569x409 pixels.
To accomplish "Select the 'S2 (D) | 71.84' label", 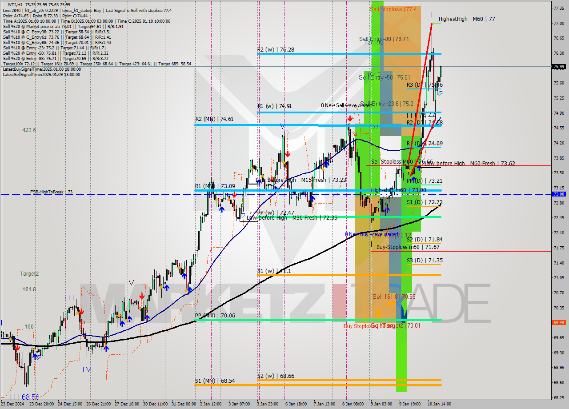I will 425,240.
